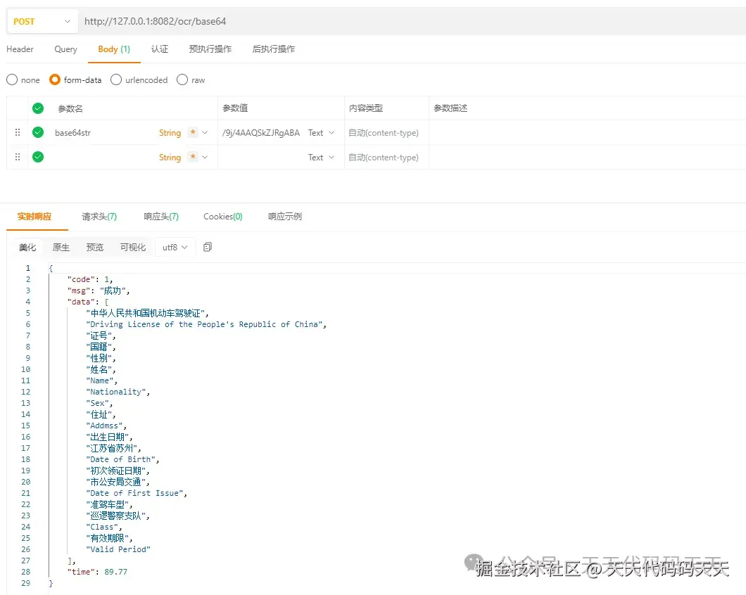Toggle the green checkmark of the base64str parameter
Viewport: 746px width, 595px height.
point(37,132)
